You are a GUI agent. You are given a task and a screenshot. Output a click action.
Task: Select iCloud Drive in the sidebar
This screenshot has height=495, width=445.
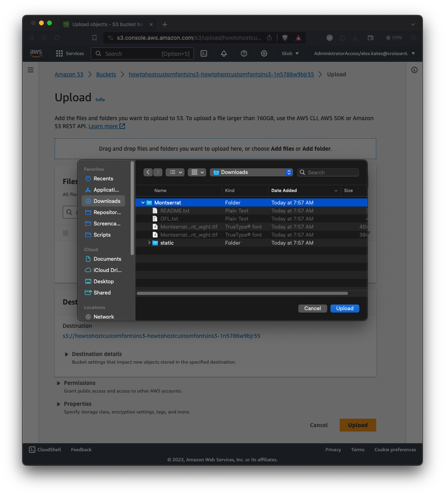(103, 270)
